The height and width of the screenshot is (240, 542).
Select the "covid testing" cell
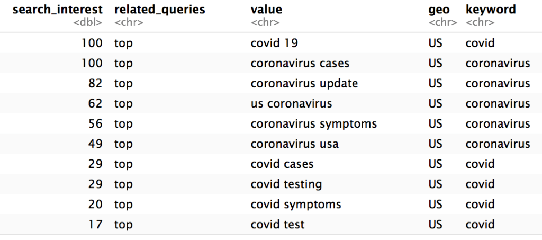pyautogui.click(x=286, y=184)
